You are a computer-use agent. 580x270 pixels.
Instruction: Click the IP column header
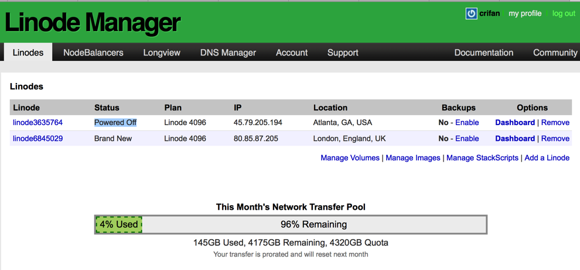pyautogui.click(x=237, y=108)
